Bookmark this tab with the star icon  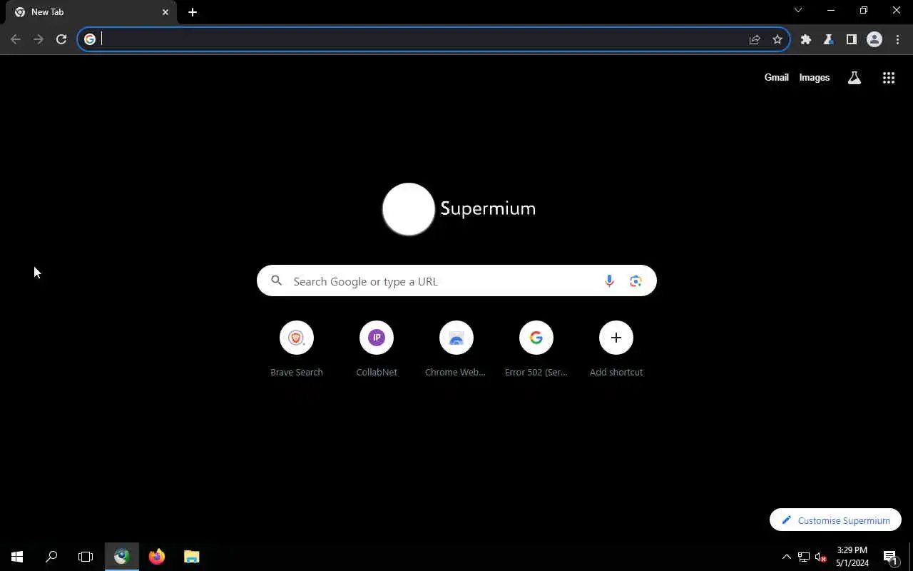[x=777, y=39]
